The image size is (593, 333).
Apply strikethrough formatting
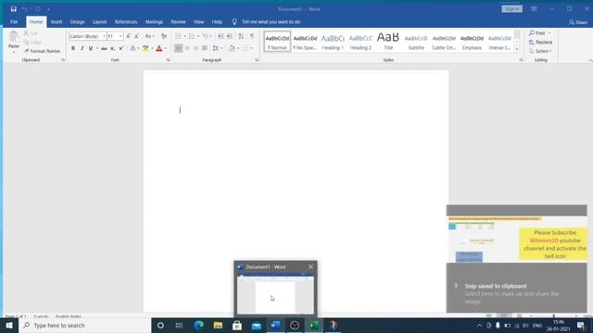coord(104,48)
